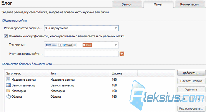Select the Категории row title
206x112 pixels.
point(19,91)
